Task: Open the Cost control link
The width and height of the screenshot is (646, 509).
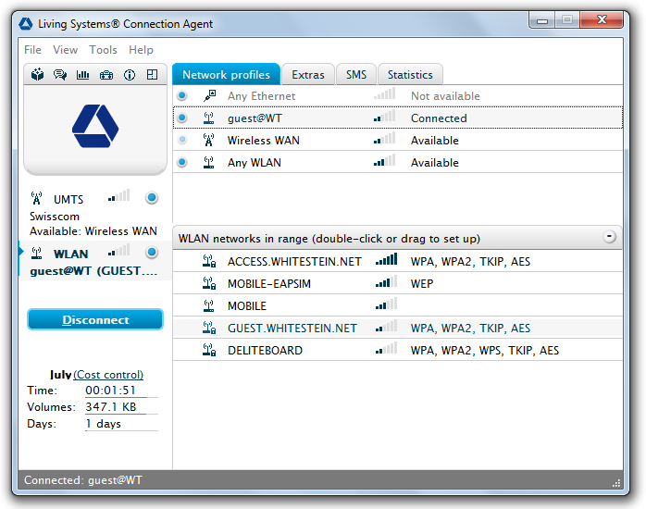Action: (x=108, y=375)
